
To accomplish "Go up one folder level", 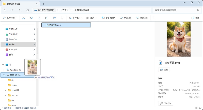I will click(20, 10).
